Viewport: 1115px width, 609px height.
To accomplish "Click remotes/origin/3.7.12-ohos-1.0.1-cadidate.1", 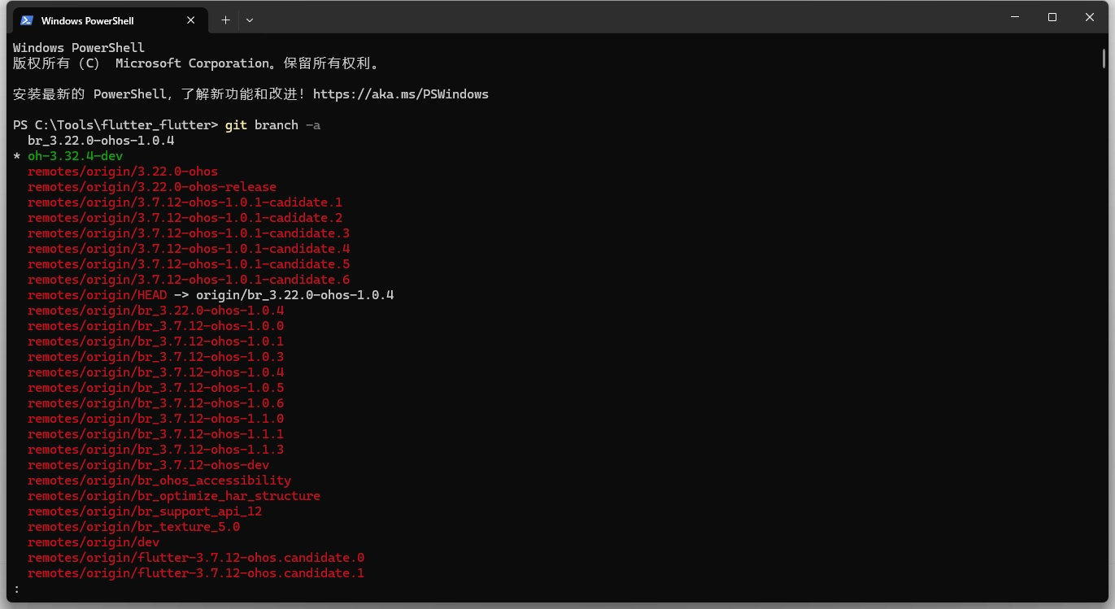I will coord(185,202).
